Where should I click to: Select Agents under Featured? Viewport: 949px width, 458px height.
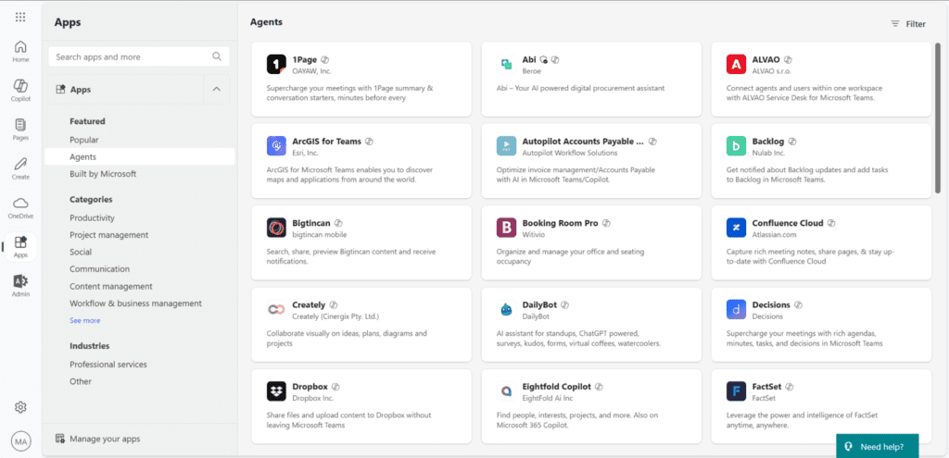(140, 156)
